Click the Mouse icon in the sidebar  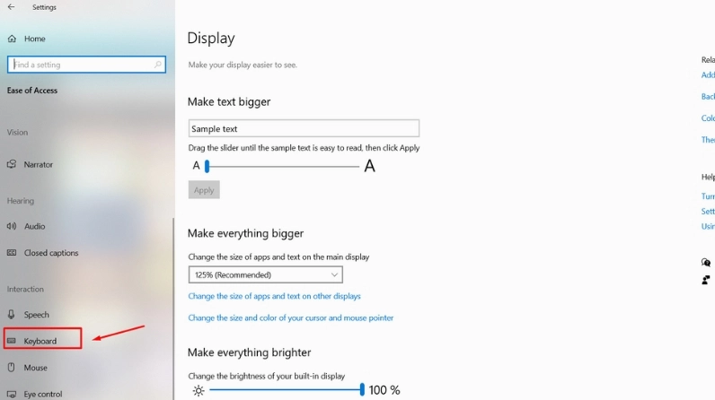[x=12, y=368]
